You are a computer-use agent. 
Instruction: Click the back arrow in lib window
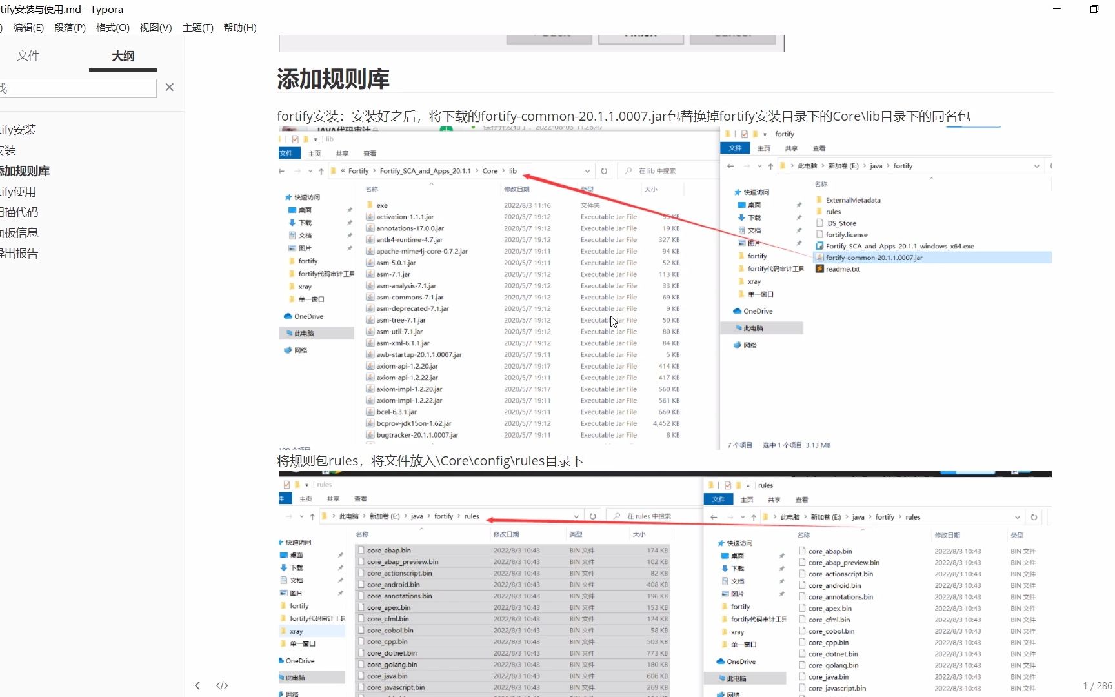[281, 171]
